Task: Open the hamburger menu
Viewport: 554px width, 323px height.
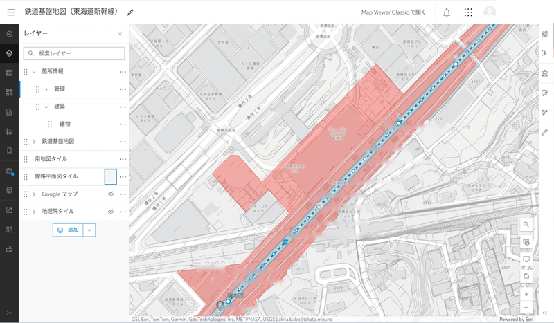Action: 11,12
